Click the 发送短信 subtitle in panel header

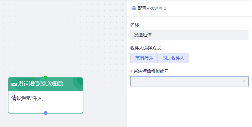158,8
